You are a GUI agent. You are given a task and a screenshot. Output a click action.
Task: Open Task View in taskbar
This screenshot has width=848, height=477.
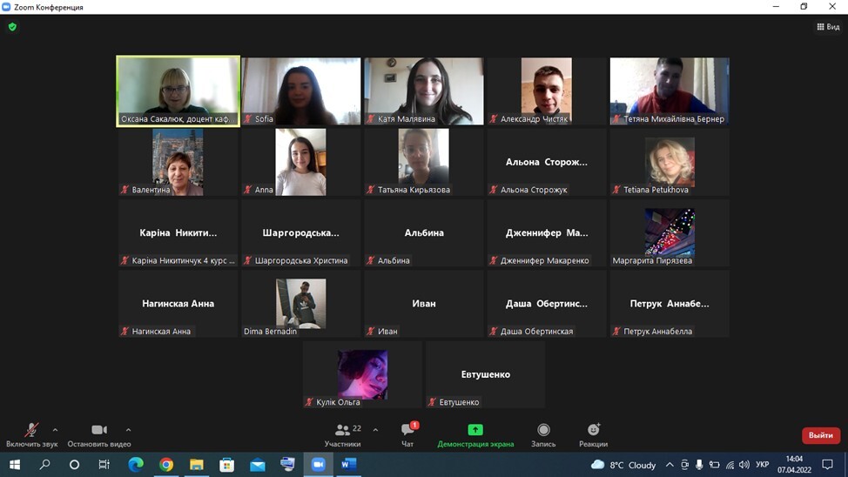pos(104,465)
